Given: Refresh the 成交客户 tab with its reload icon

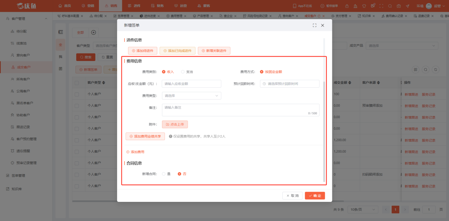Looking at the screenshot, I should click(x=319, y=16).
